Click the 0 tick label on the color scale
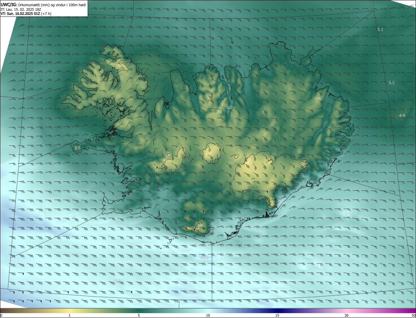 click(1, 315)
